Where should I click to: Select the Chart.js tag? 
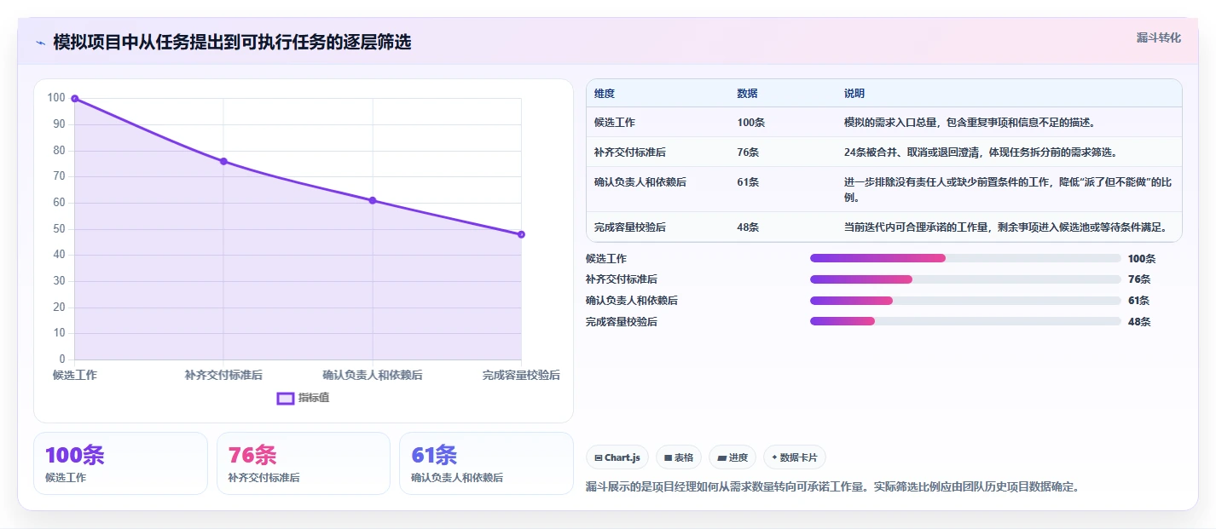point(617,457)
